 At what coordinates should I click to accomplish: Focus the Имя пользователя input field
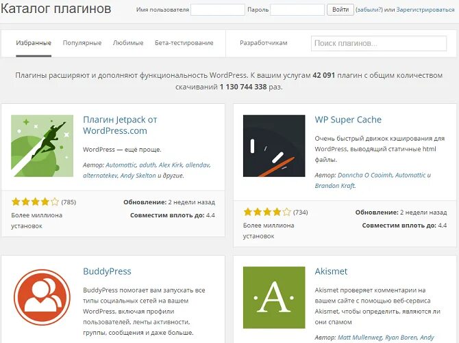coord(217,10)
